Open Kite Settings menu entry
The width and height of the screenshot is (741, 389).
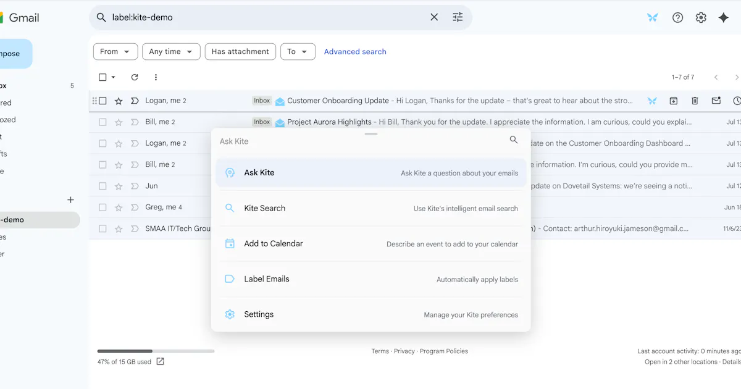tap(371, 314)
